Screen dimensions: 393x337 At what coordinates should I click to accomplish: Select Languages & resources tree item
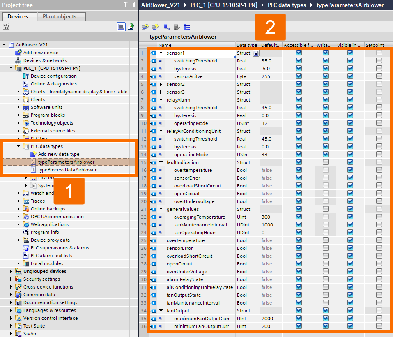tap(50, 310)
